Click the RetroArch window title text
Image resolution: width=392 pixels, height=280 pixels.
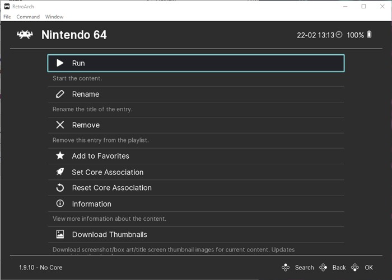[x=23, y=7]
